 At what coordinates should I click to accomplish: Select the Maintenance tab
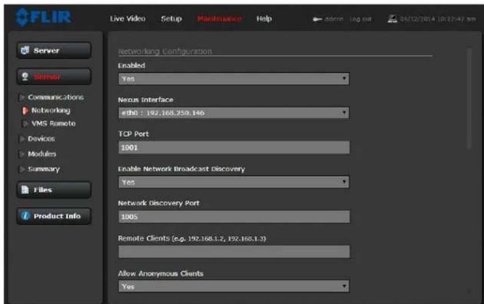point(220,19)
